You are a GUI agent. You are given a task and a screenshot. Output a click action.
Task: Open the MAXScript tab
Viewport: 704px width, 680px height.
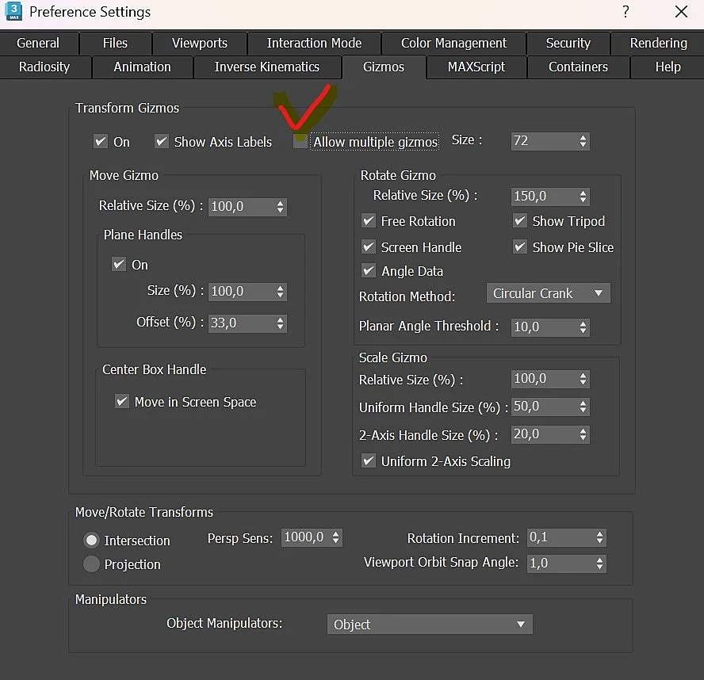point(476,67)
